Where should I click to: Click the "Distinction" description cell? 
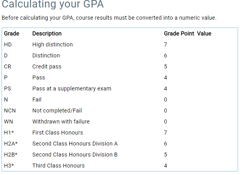click(46, 55)
